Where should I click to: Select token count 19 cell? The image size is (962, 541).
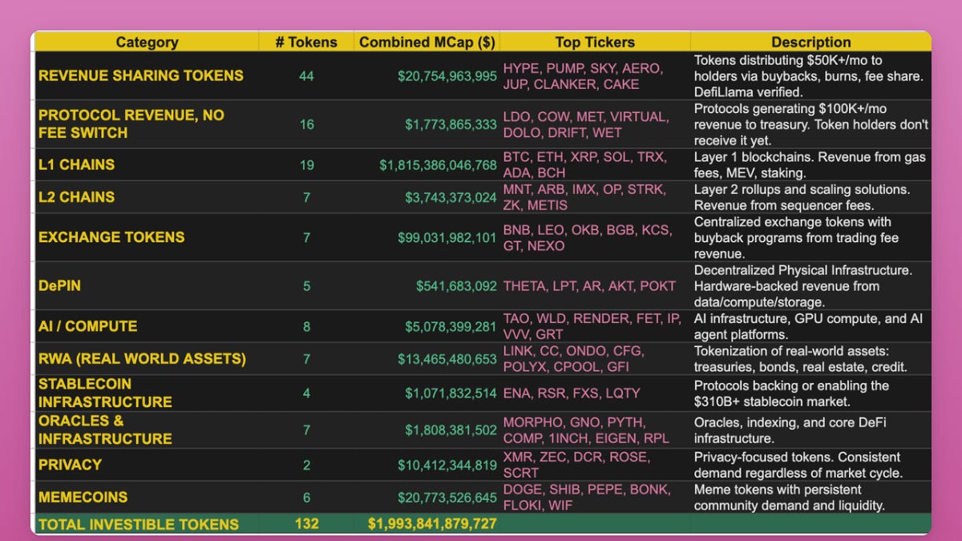click(x=306, y=164)
